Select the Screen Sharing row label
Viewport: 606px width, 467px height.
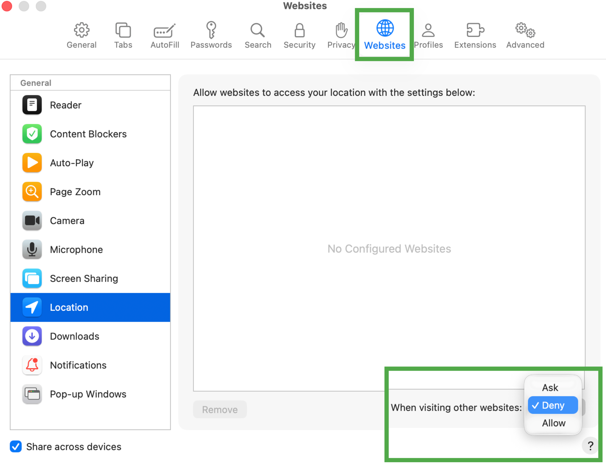(x=84, y=278)
